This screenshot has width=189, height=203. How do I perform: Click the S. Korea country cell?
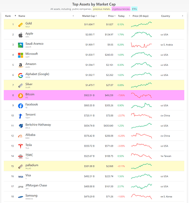(x=166, y=197)
